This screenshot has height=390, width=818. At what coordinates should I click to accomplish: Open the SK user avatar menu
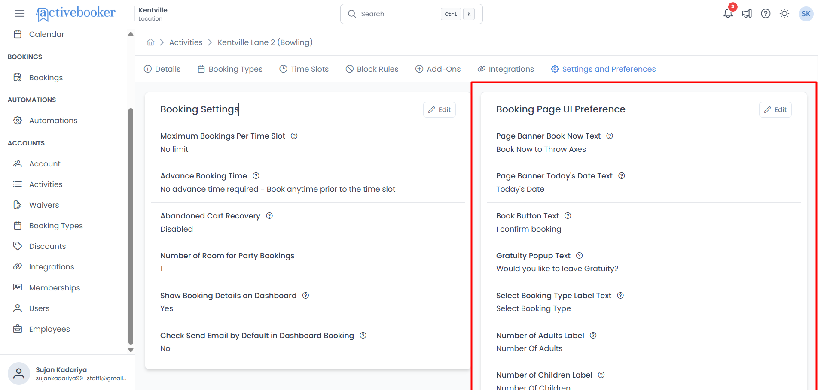pyautogui.click(x=806, y=14)
